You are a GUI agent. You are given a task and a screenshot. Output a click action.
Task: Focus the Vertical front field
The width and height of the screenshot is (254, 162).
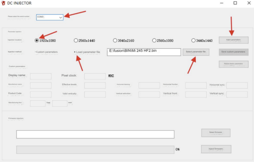pos(196,95)
